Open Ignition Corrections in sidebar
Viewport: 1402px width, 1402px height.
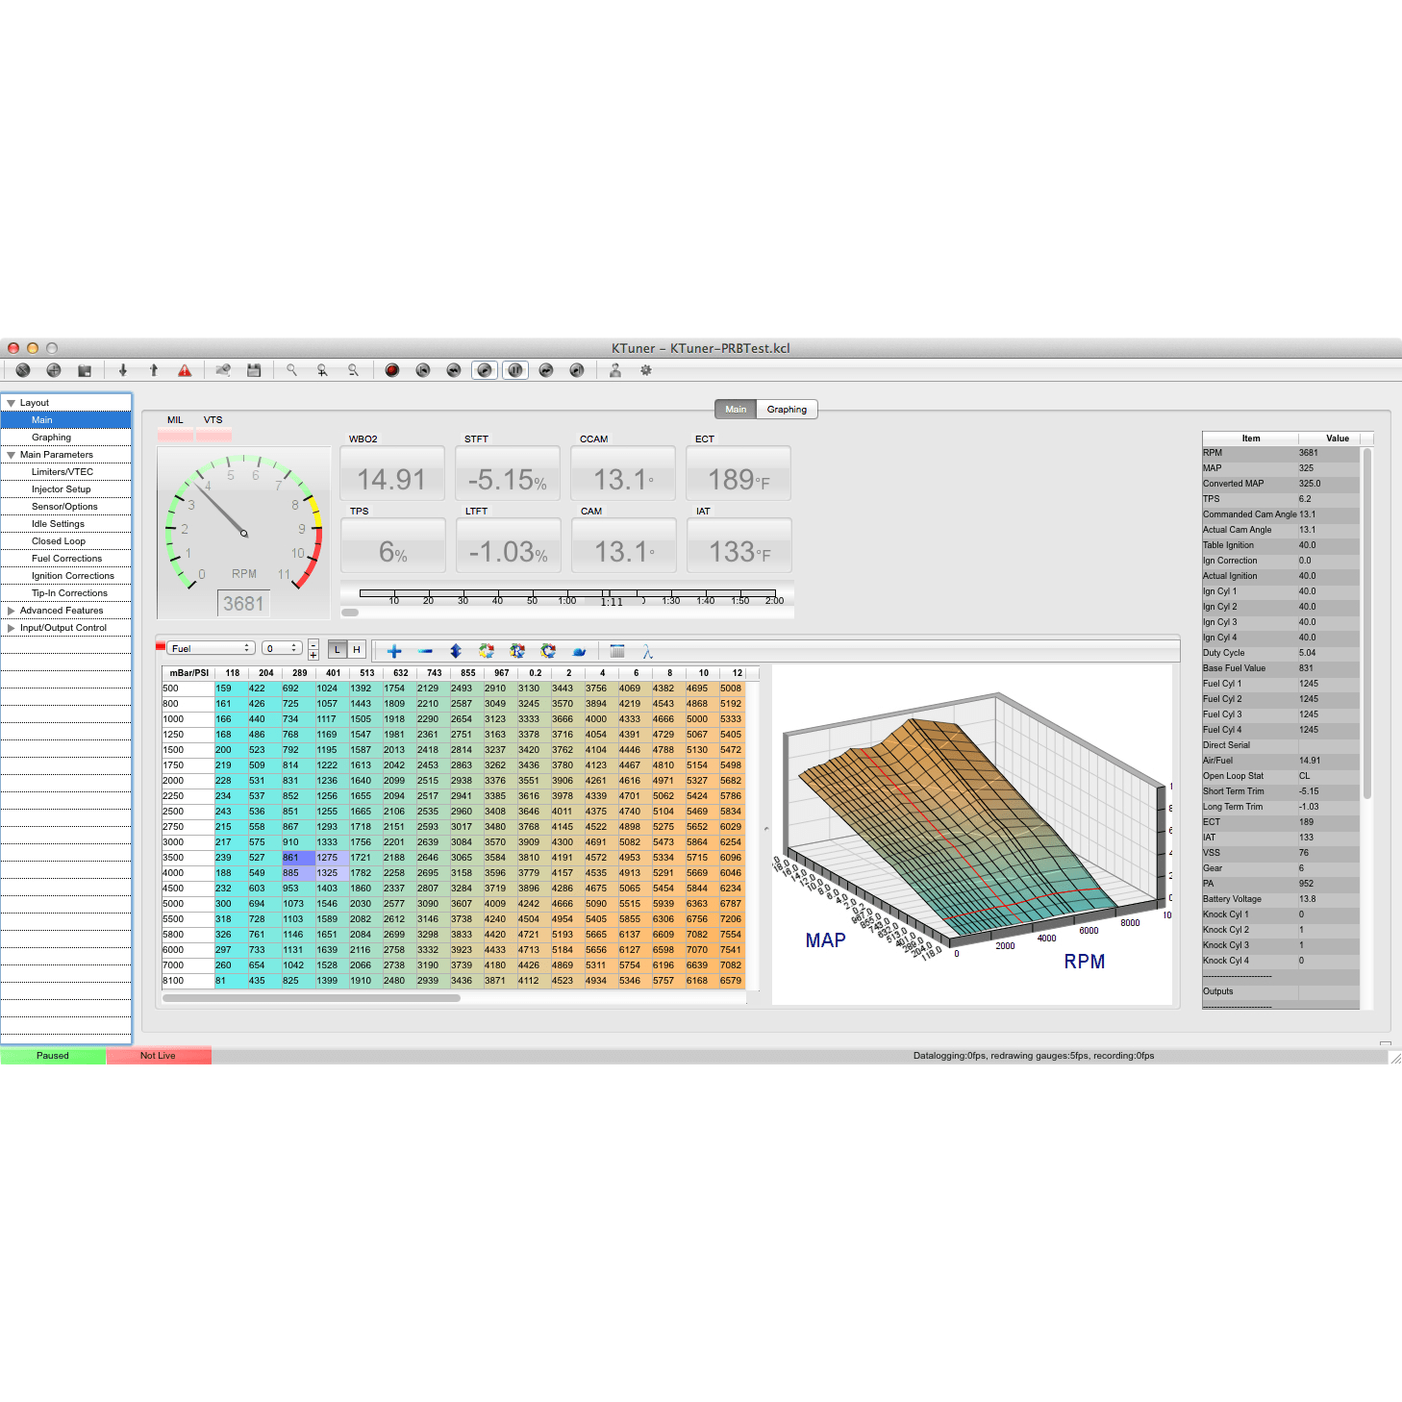pyautogui.click(x=72, y=576)
